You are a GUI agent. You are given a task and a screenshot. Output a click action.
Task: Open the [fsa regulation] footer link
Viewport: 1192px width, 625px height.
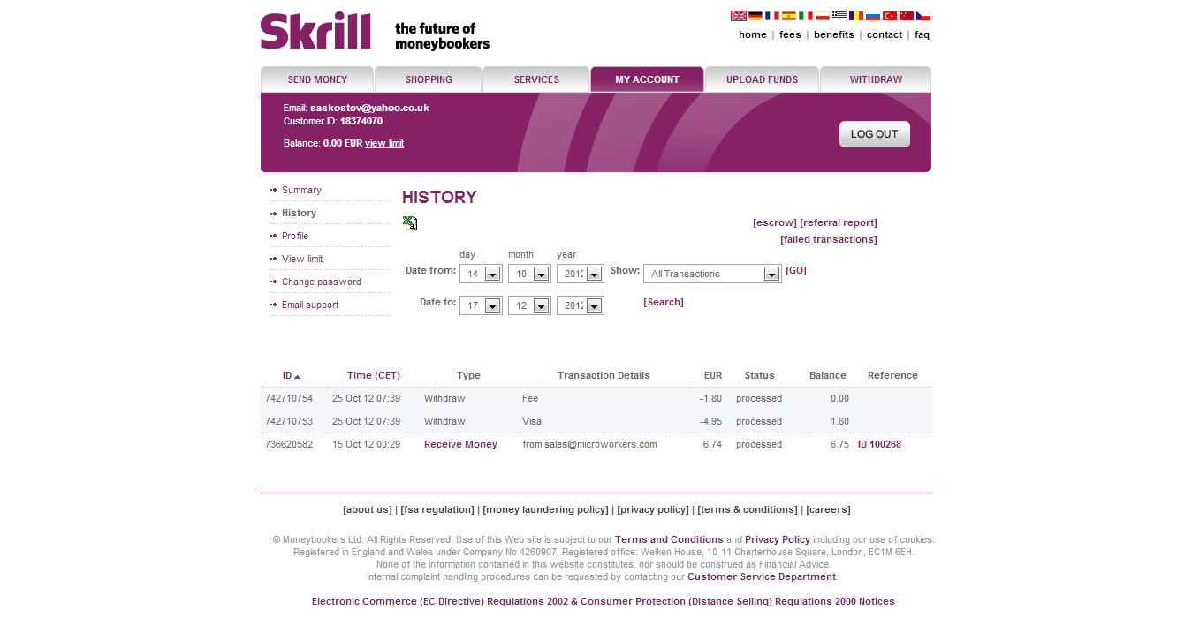437,510
